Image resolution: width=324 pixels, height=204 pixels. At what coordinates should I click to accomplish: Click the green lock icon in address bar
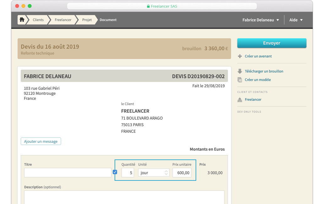click(x=148, y=6)
